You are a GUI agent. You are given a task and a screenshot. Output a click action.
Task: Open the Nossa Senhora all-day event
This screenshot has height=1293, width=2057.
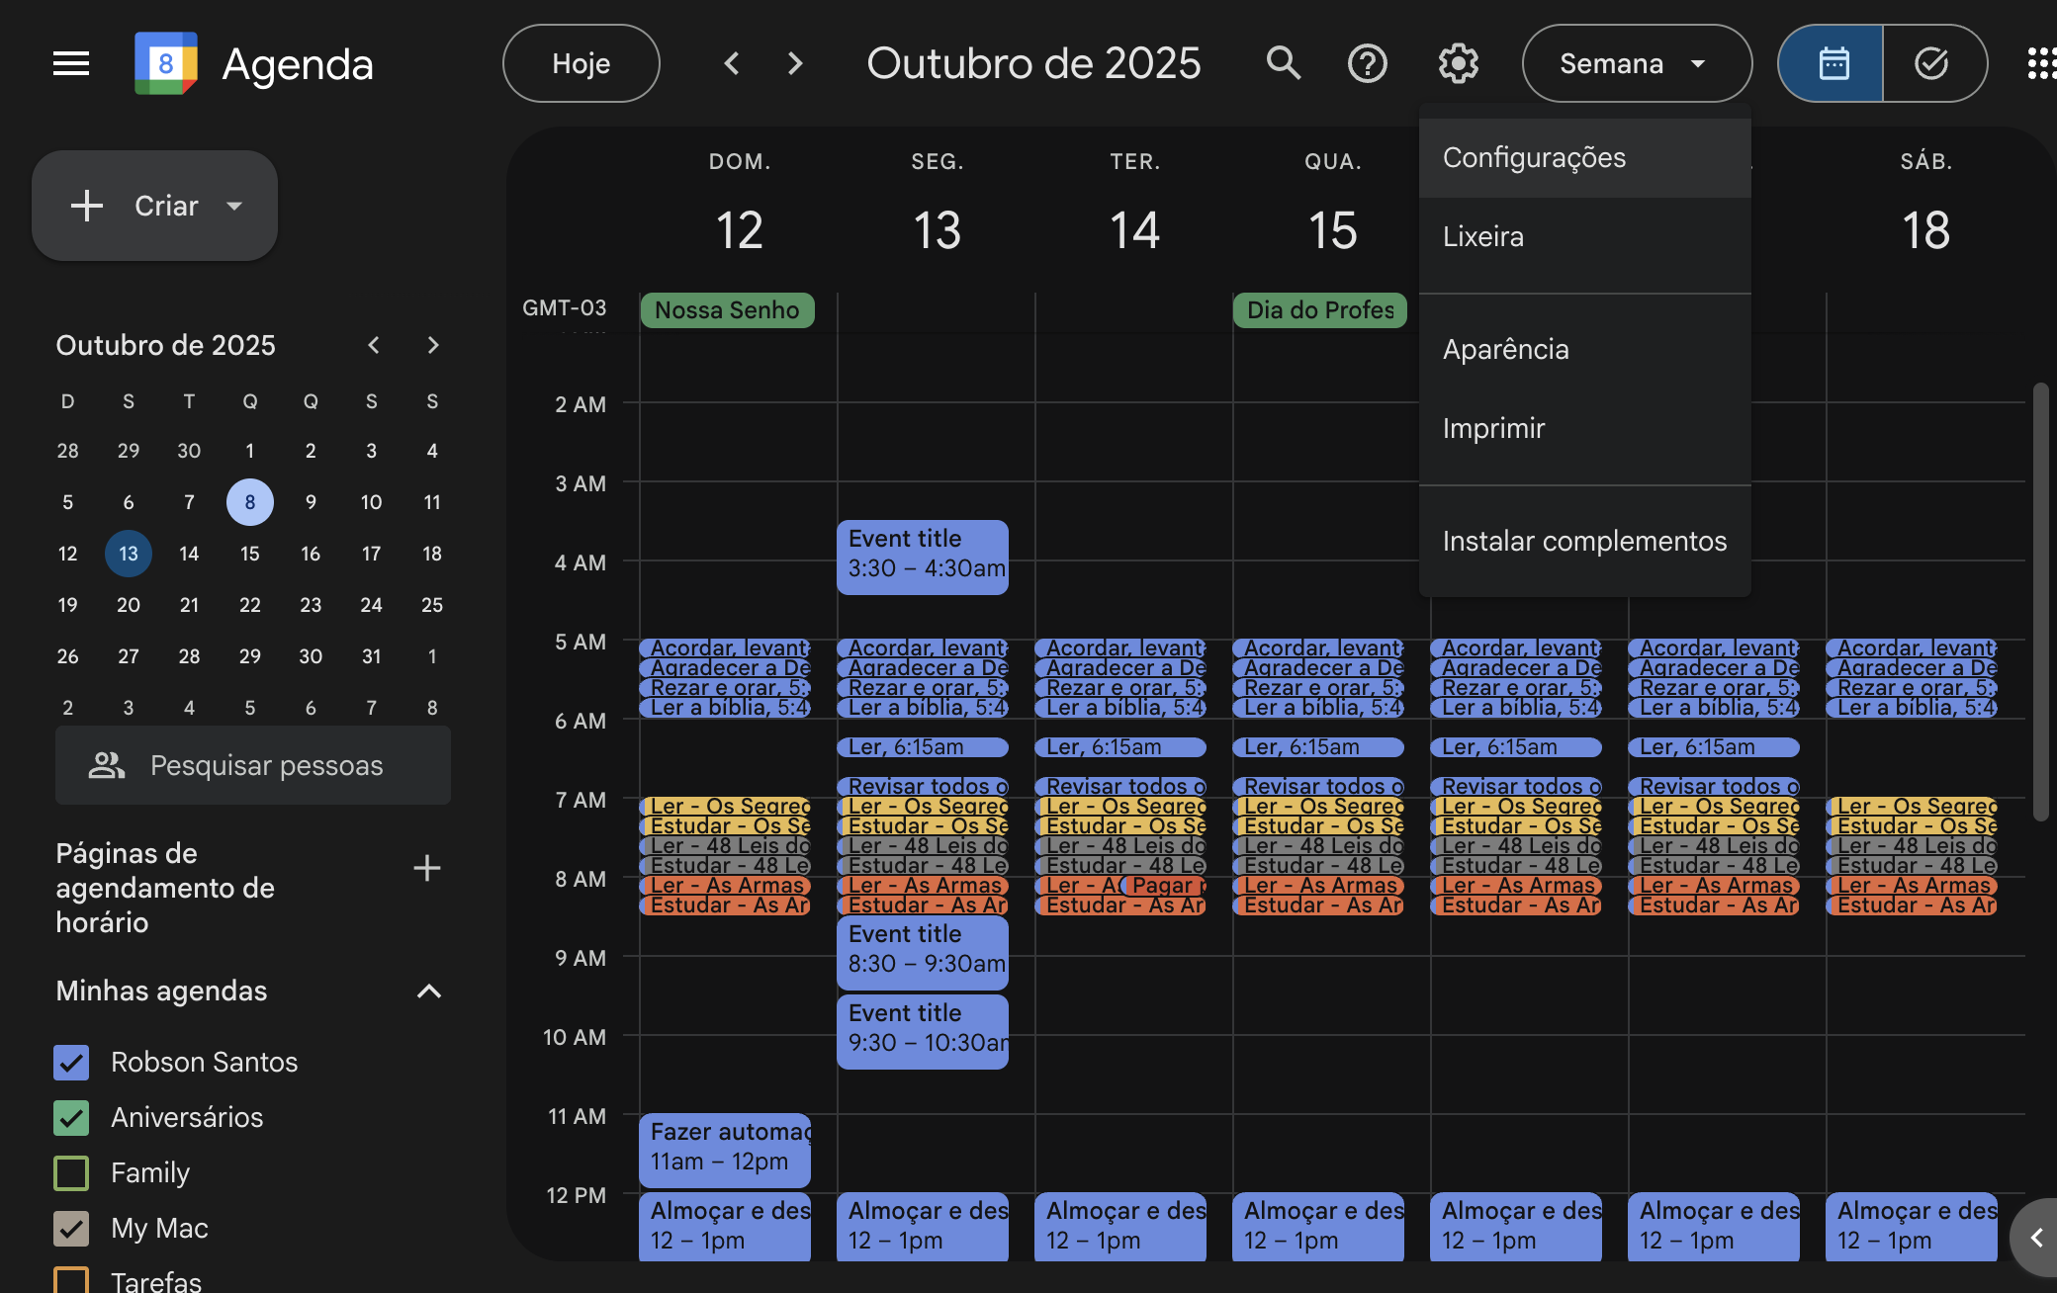[x=727, y=310]
